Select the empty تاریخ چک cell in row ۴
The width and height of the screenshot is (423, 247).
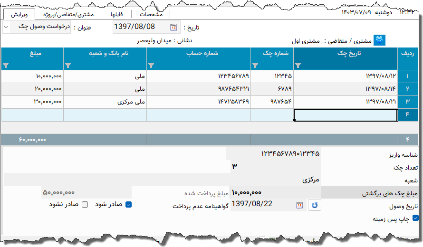pos(346,115)
